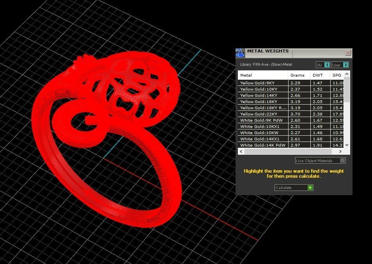Click the Library: Fifth Ave - (Slow)-Metal label
Screen dimensions: 372x264
coord(266,64)
